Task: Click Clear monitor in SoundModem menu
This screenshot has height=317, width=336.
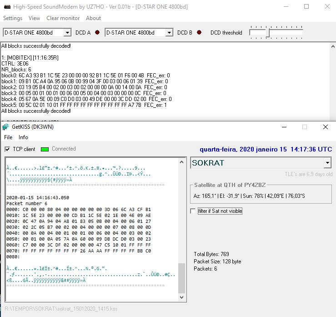Action: click(x=63, y=18)
